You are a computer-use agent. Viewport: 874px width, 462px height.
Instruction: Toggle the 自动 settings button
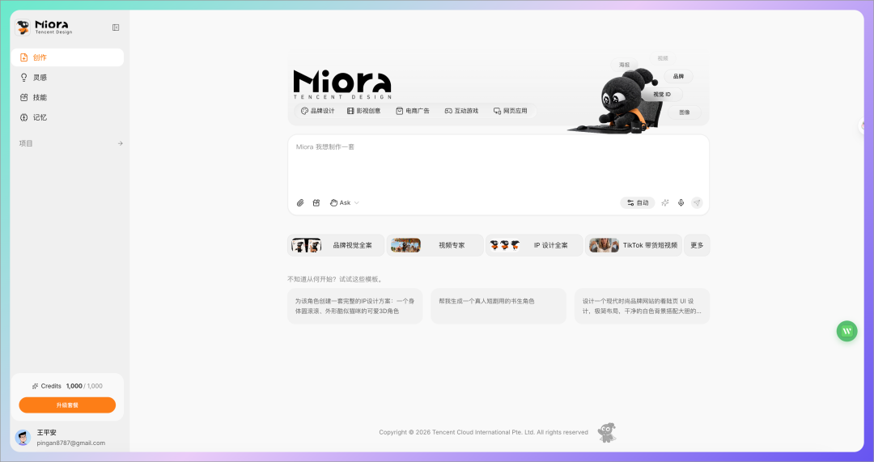[638, 203]
